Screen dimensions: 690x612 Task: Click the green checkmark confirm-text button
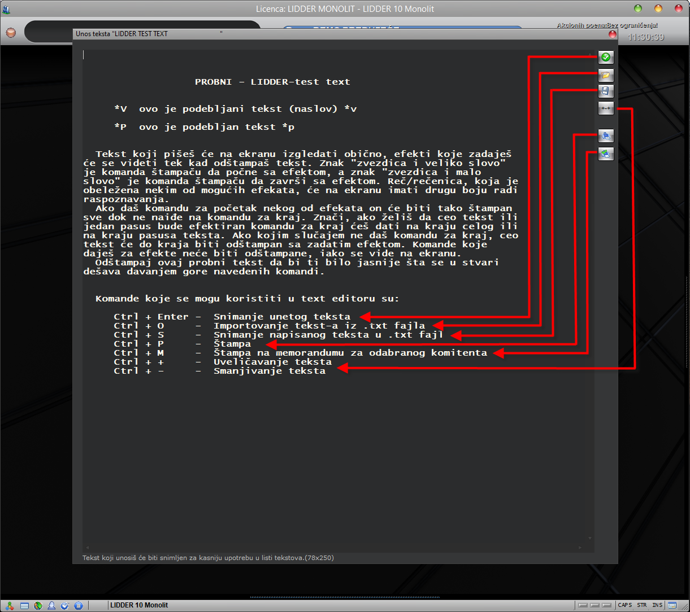[x=606, y=58]
